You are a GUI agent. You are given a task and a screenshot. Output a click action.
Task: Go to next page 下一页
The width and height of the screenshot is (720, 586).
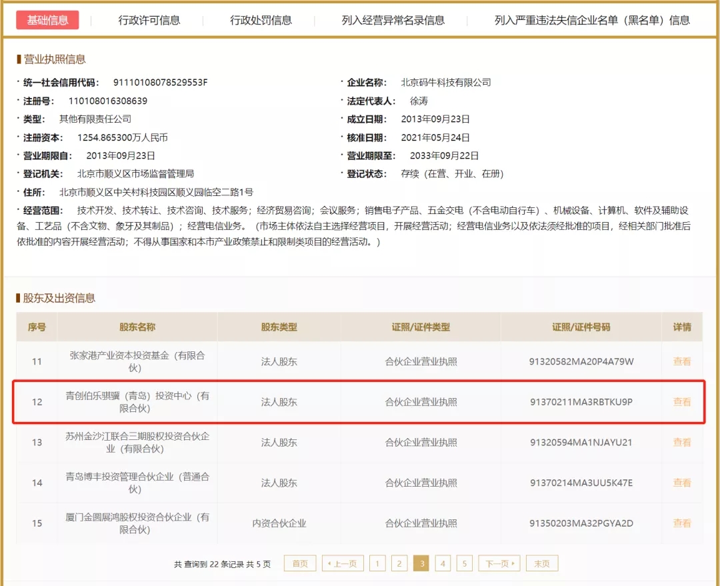tap(499, 563)
